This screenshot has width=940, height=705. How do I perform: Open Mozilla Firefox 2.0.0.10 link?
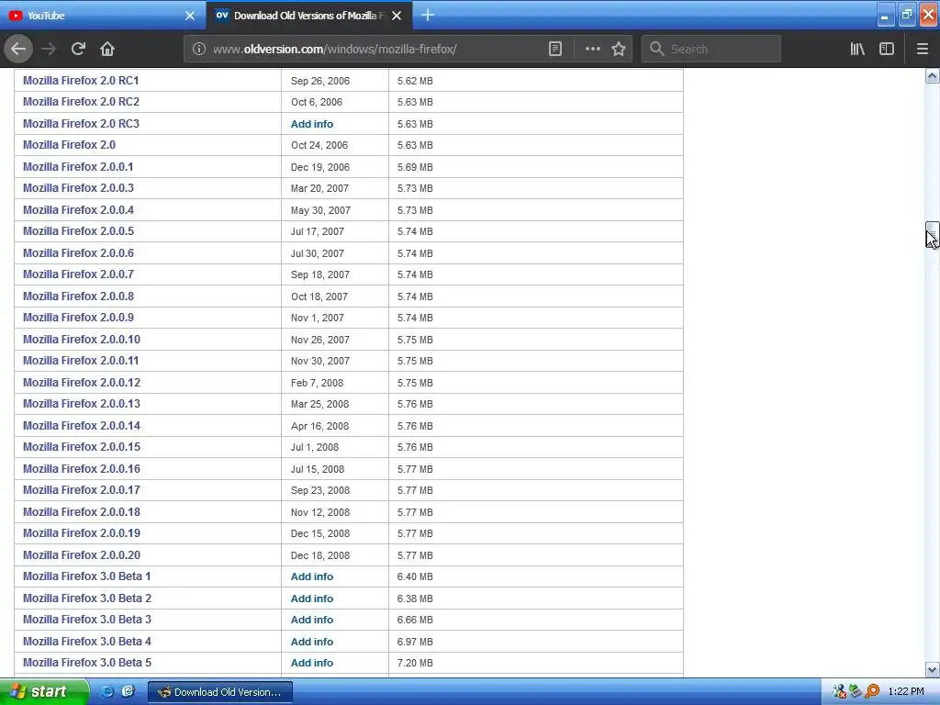click(82, 340)
